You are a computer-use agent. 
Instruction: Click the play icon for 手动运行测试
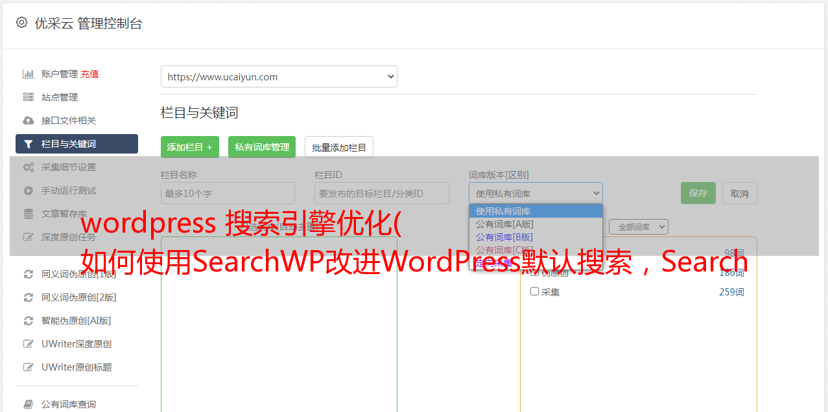(29, 190)
